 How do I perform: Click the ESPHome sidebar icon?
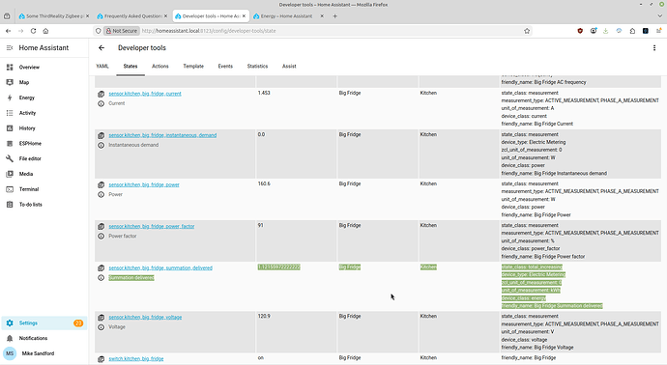click(x=10, y=144)
